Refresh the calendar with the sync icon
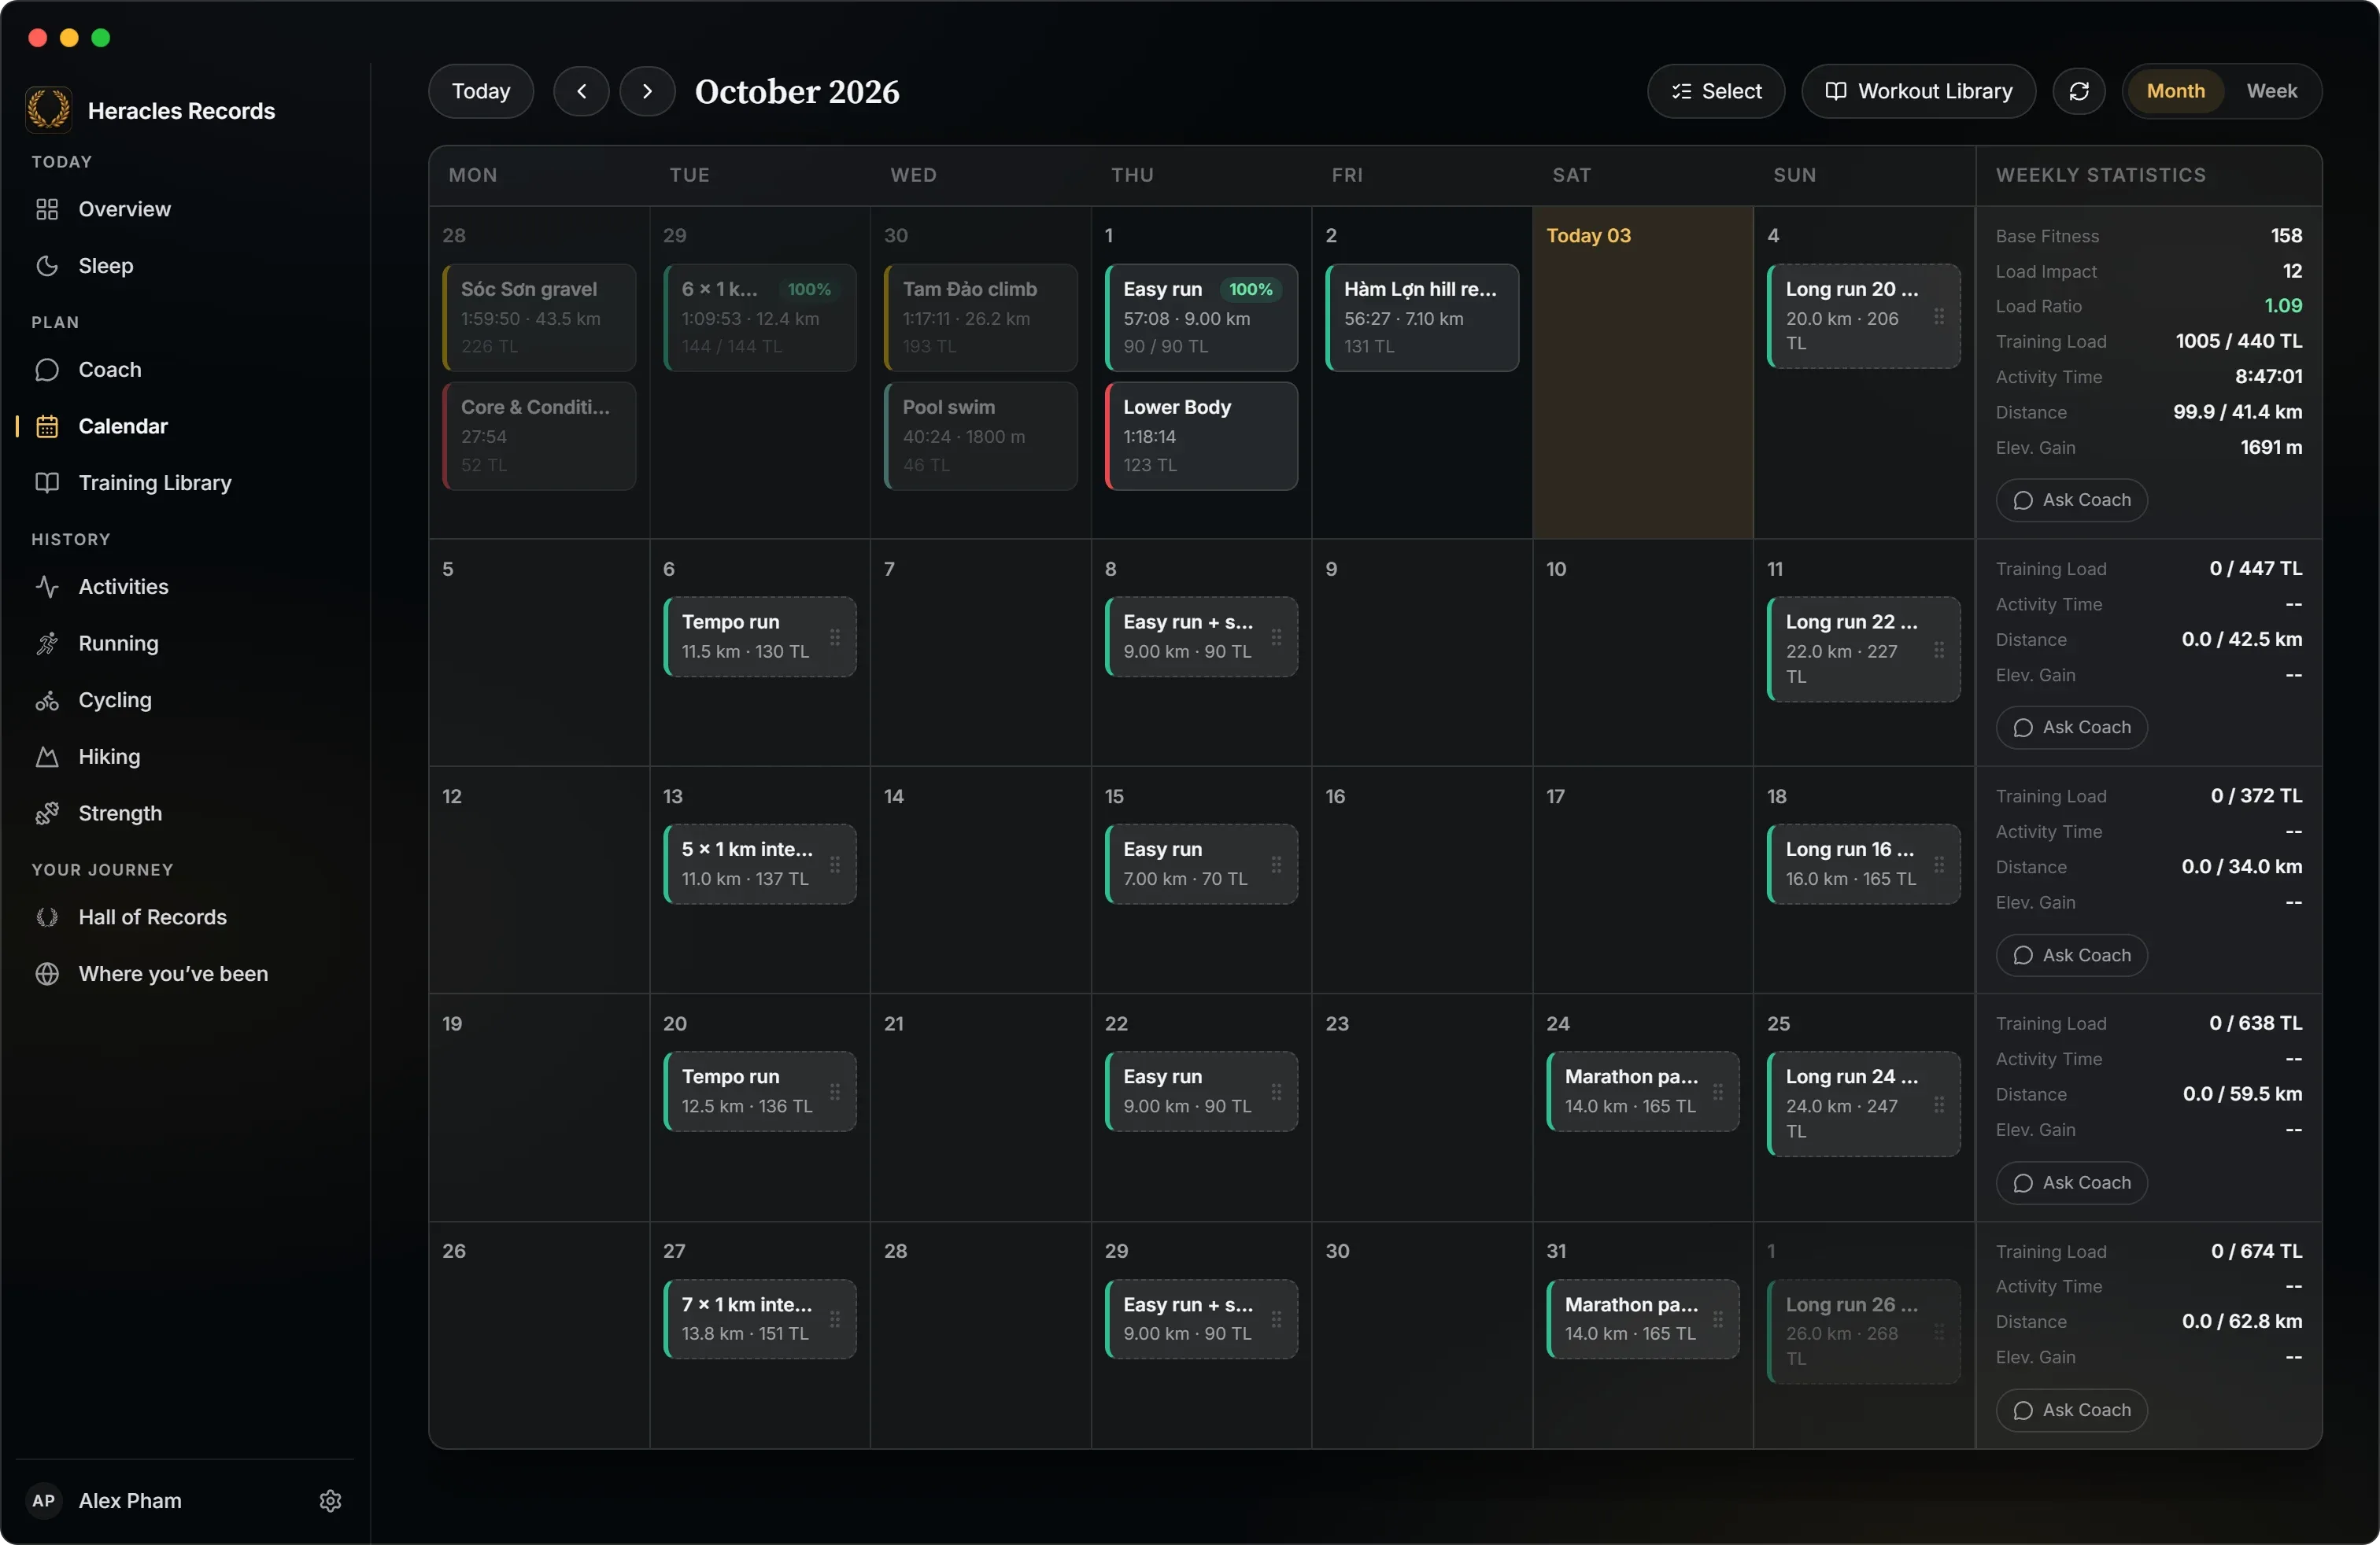This screenshot has width=2380, height=1545. tap(2079, 91)
